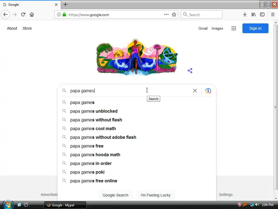Choose the first suggestion "papa games"

[137, 102]
